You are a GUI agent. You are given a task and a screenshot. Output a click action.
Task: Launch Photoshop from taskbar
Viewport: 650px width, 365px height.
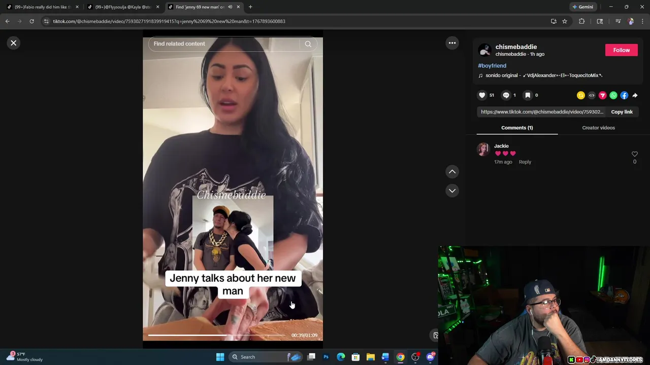click(x=326, y=357)
